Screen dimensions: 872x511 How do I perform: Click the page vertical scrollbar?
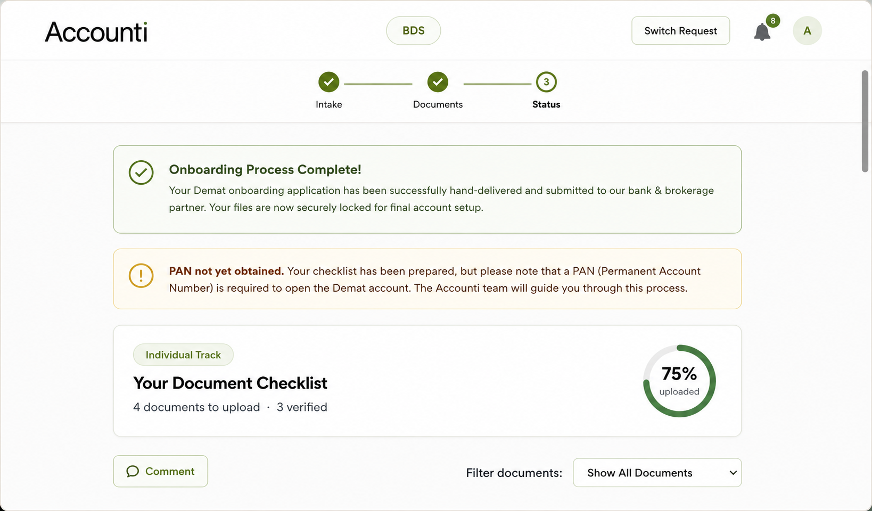click(x=865, y=121)
